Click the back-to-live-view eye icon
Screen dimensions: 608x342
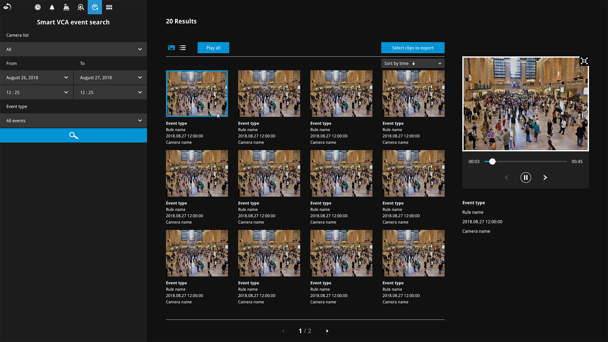pos(7,7)
